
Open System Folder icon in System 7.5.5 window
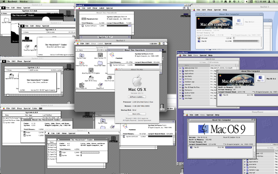click(81, 55)
